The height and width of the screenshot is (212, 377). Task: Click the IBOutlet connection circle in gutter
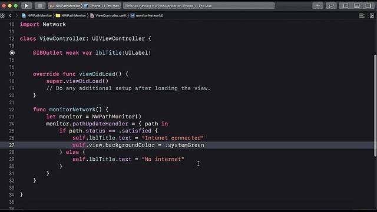(x=12, y=53)
